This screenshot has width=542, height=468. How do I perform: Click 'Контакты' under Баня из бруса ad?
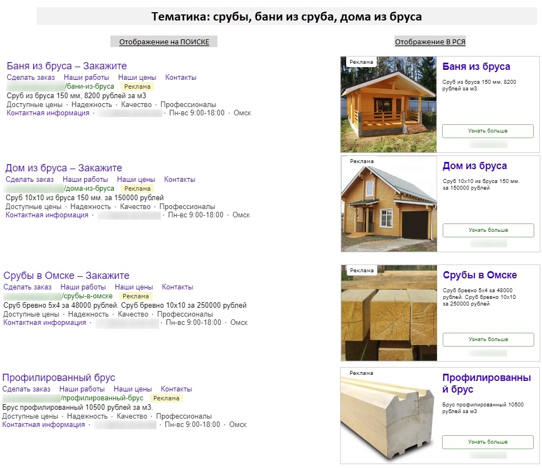pos(181,78)
